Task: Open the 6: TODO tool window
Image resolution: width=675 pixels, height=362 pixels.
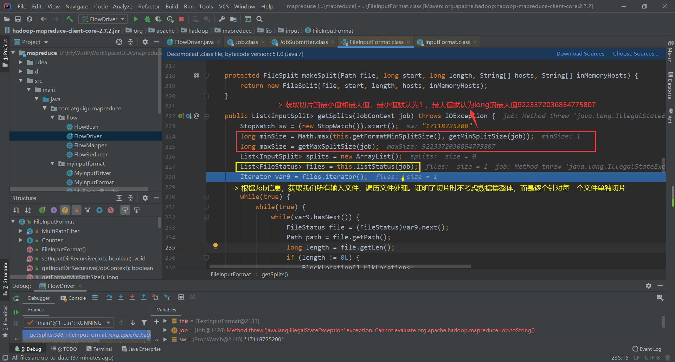Action: [64, 349]
